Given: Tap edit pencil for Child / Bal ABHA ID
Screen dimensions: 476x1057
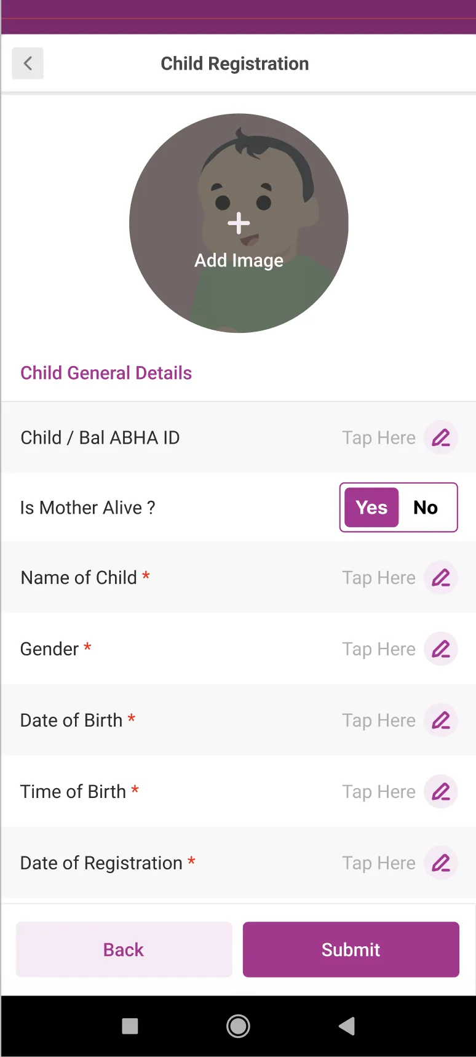Looking at the screenshot, I should coord(441,437).
